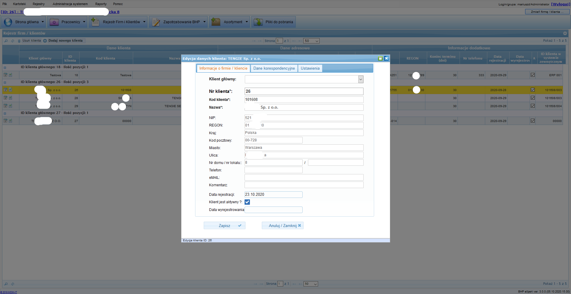
Task: Open bottom pager page-size dropdown showing 50
Action: 311,284
